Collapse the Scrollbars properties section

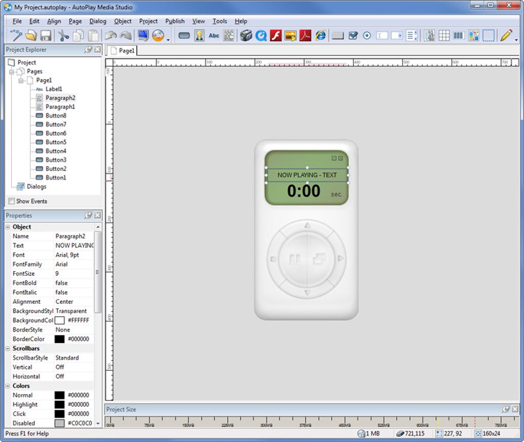tap(8, 349)
